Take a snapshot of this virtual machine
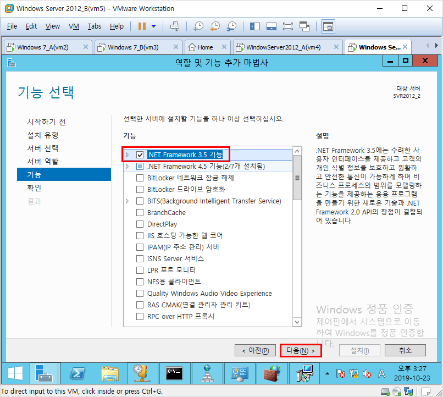Screen dimensions: 443x397 click(x=198, y=26)
